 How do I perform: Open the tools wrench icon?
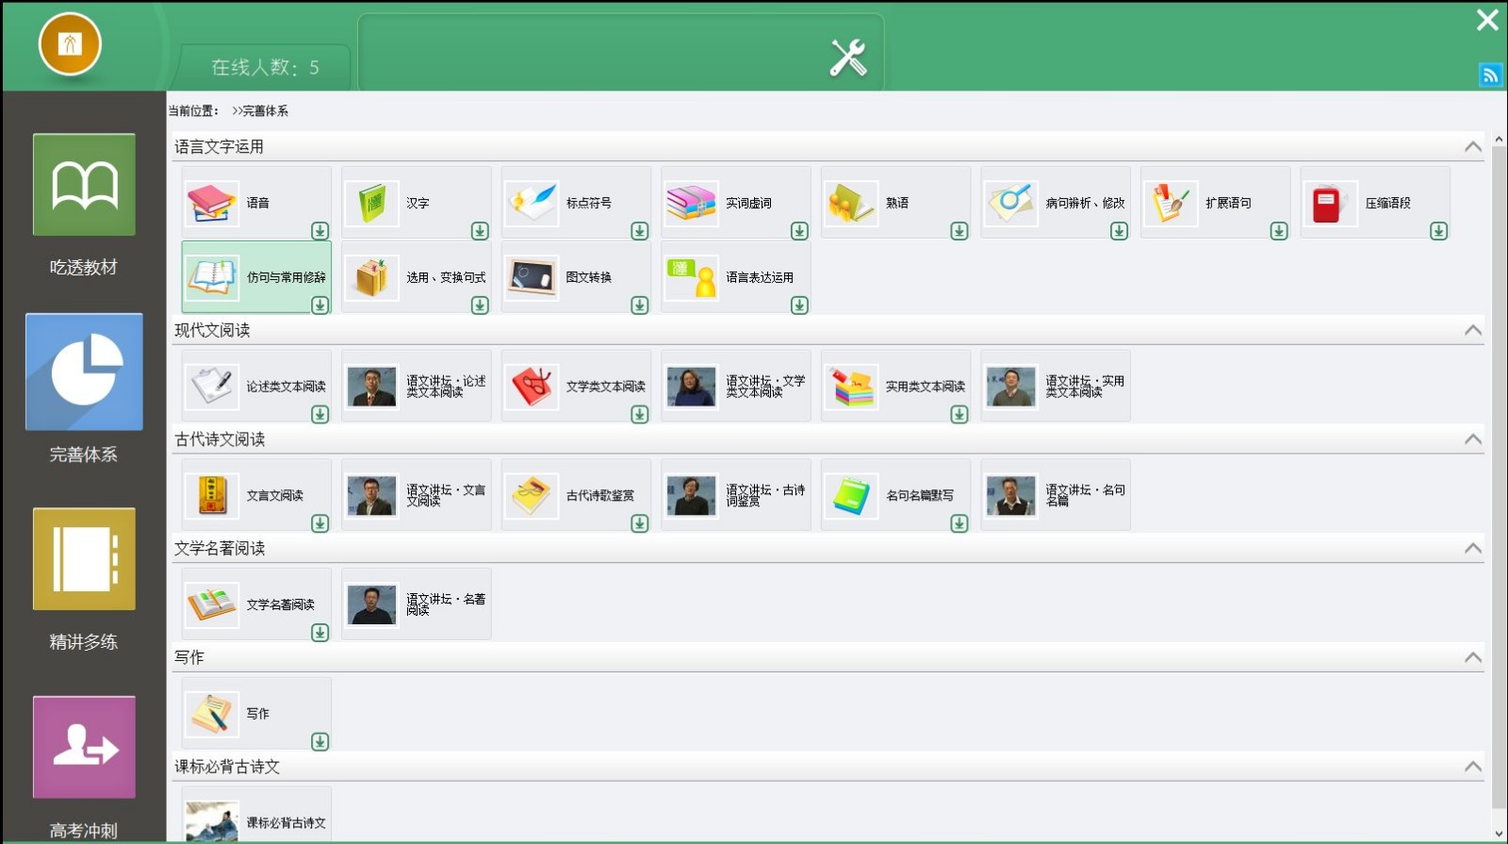(847, 58)
